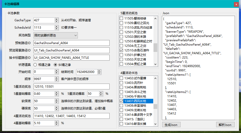
Task: Increase 软保底 value with up arrow
Action: tap(56, 100)
